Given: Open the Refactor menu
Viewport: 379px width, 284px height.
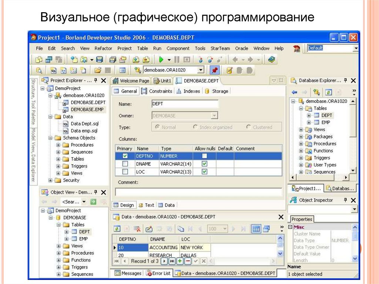Looking at the screenshot, I should [103, 49].
